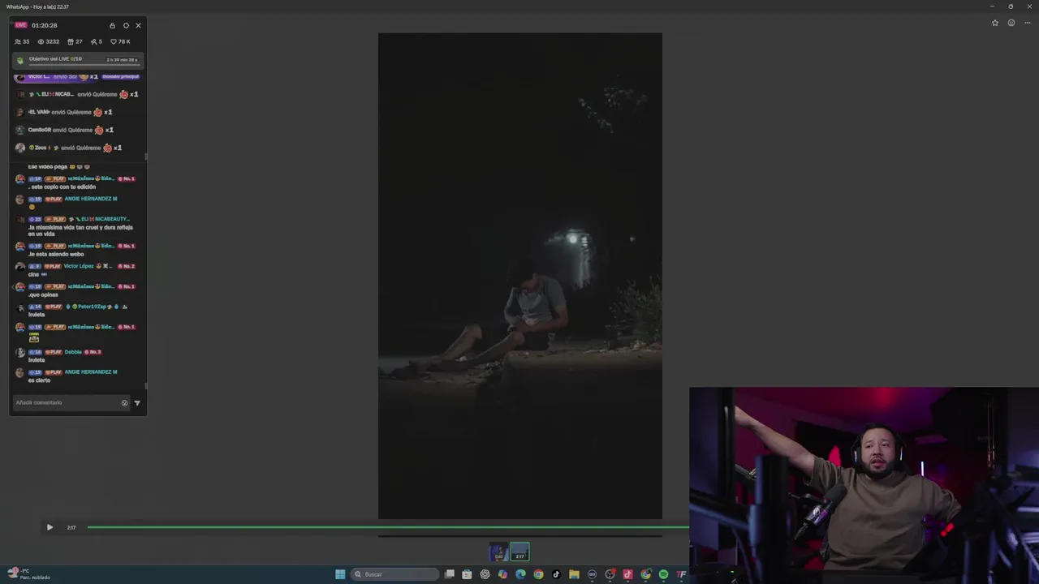This screenshot has width=1039, height=584.
Task: Seek along the green video progress bar
Action: [x=388, y=527]
